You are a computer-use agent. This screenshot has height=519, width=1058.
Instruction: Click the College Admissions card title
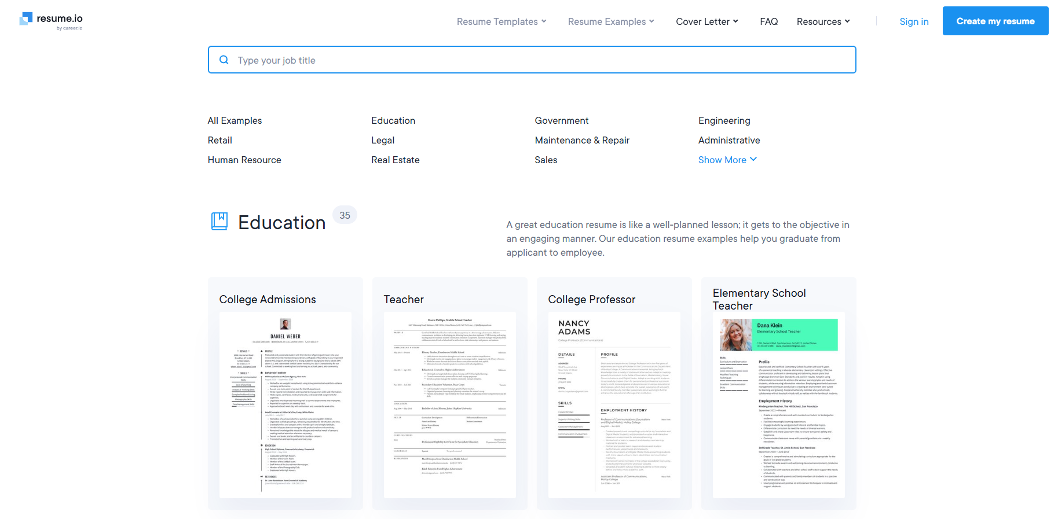[268, 299]
